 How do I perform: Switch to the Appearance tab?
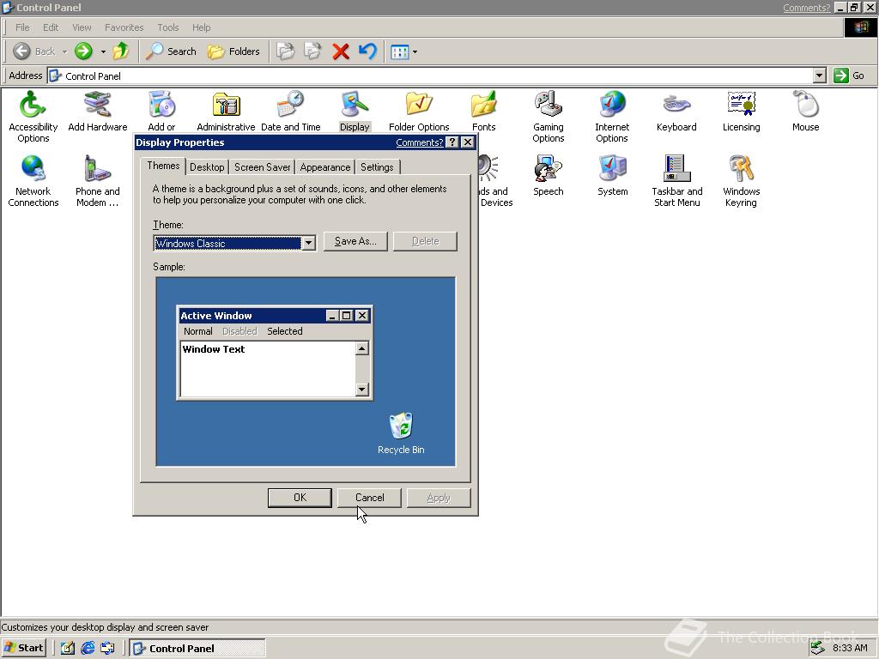325,167
